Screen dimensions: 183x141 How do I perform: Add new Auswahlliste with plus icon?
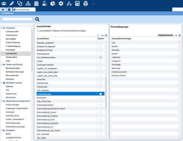tap(106, 35)
